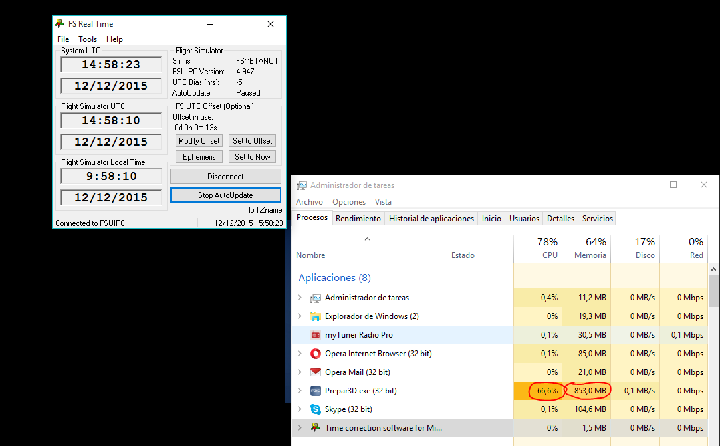Click the Set to Offset button
720x446 pixels.
(252, 140)
